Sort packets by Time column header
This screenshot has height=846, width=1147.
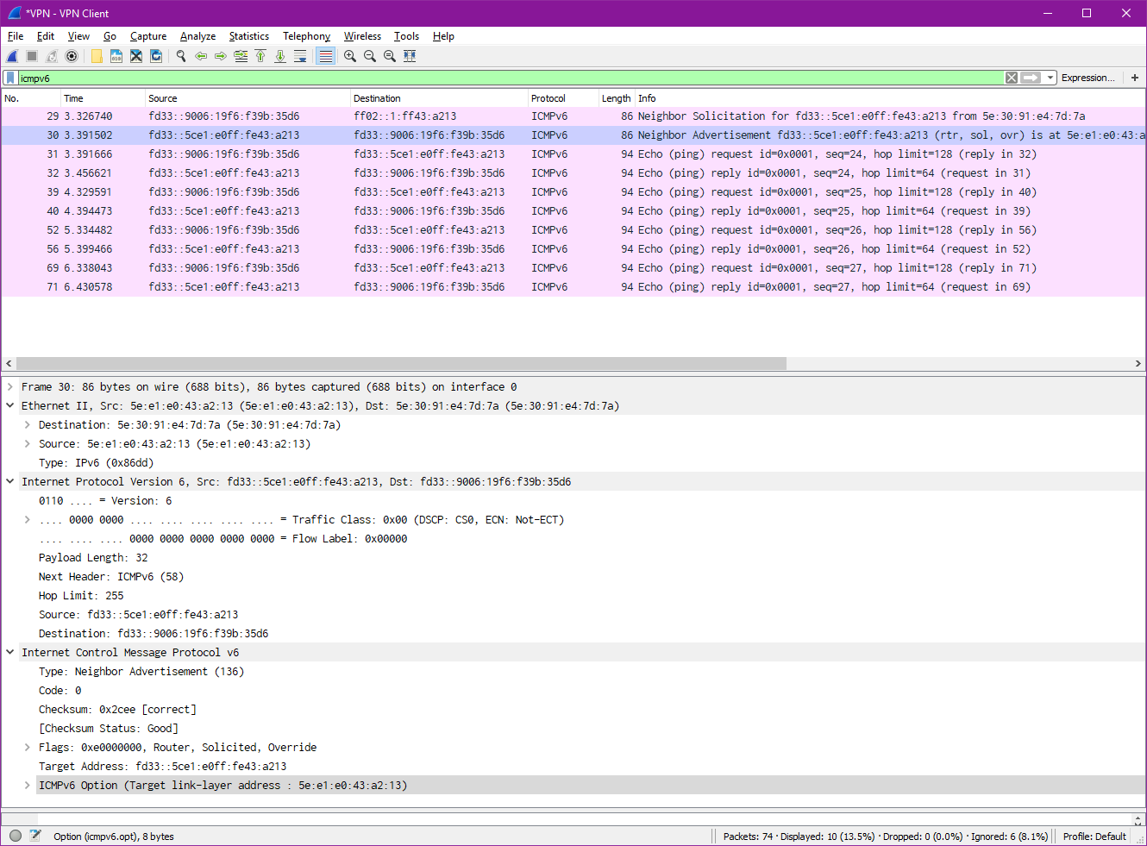(102, 98)
